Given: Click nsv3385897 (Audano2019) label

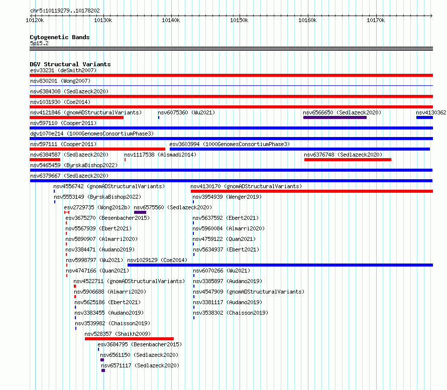Looking at the screenshot, I should 228,281.
